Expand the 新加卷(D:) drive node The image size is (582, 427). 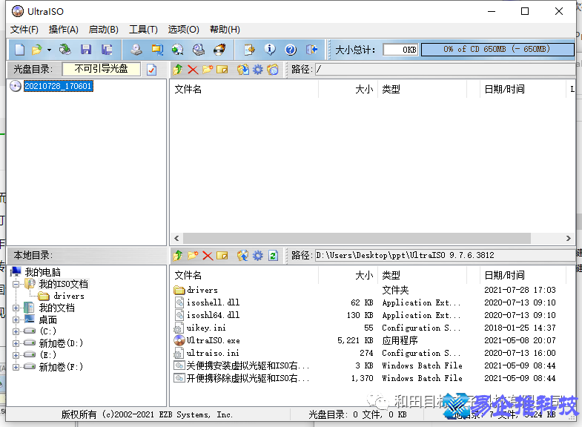[16, 343]
